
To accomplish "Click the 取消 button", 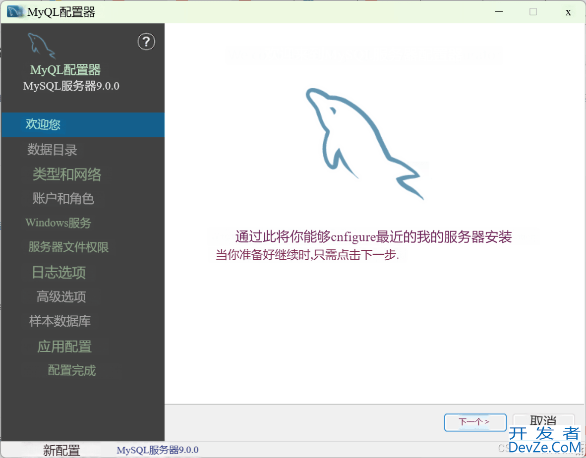I will [543, 421].
